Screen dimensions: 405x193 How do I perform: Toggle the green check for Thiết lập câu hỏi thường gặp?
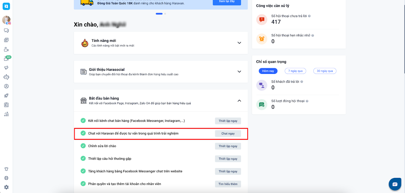[83, 158]
